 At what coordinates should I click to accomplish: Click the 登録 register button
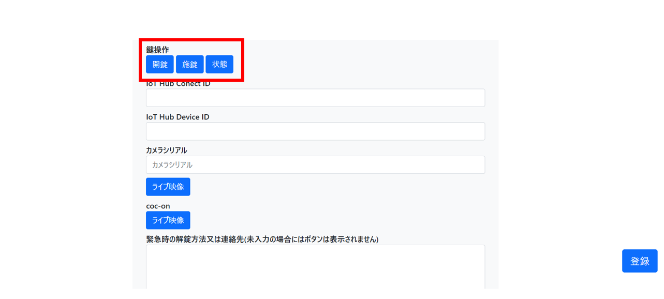click(640, 261)
